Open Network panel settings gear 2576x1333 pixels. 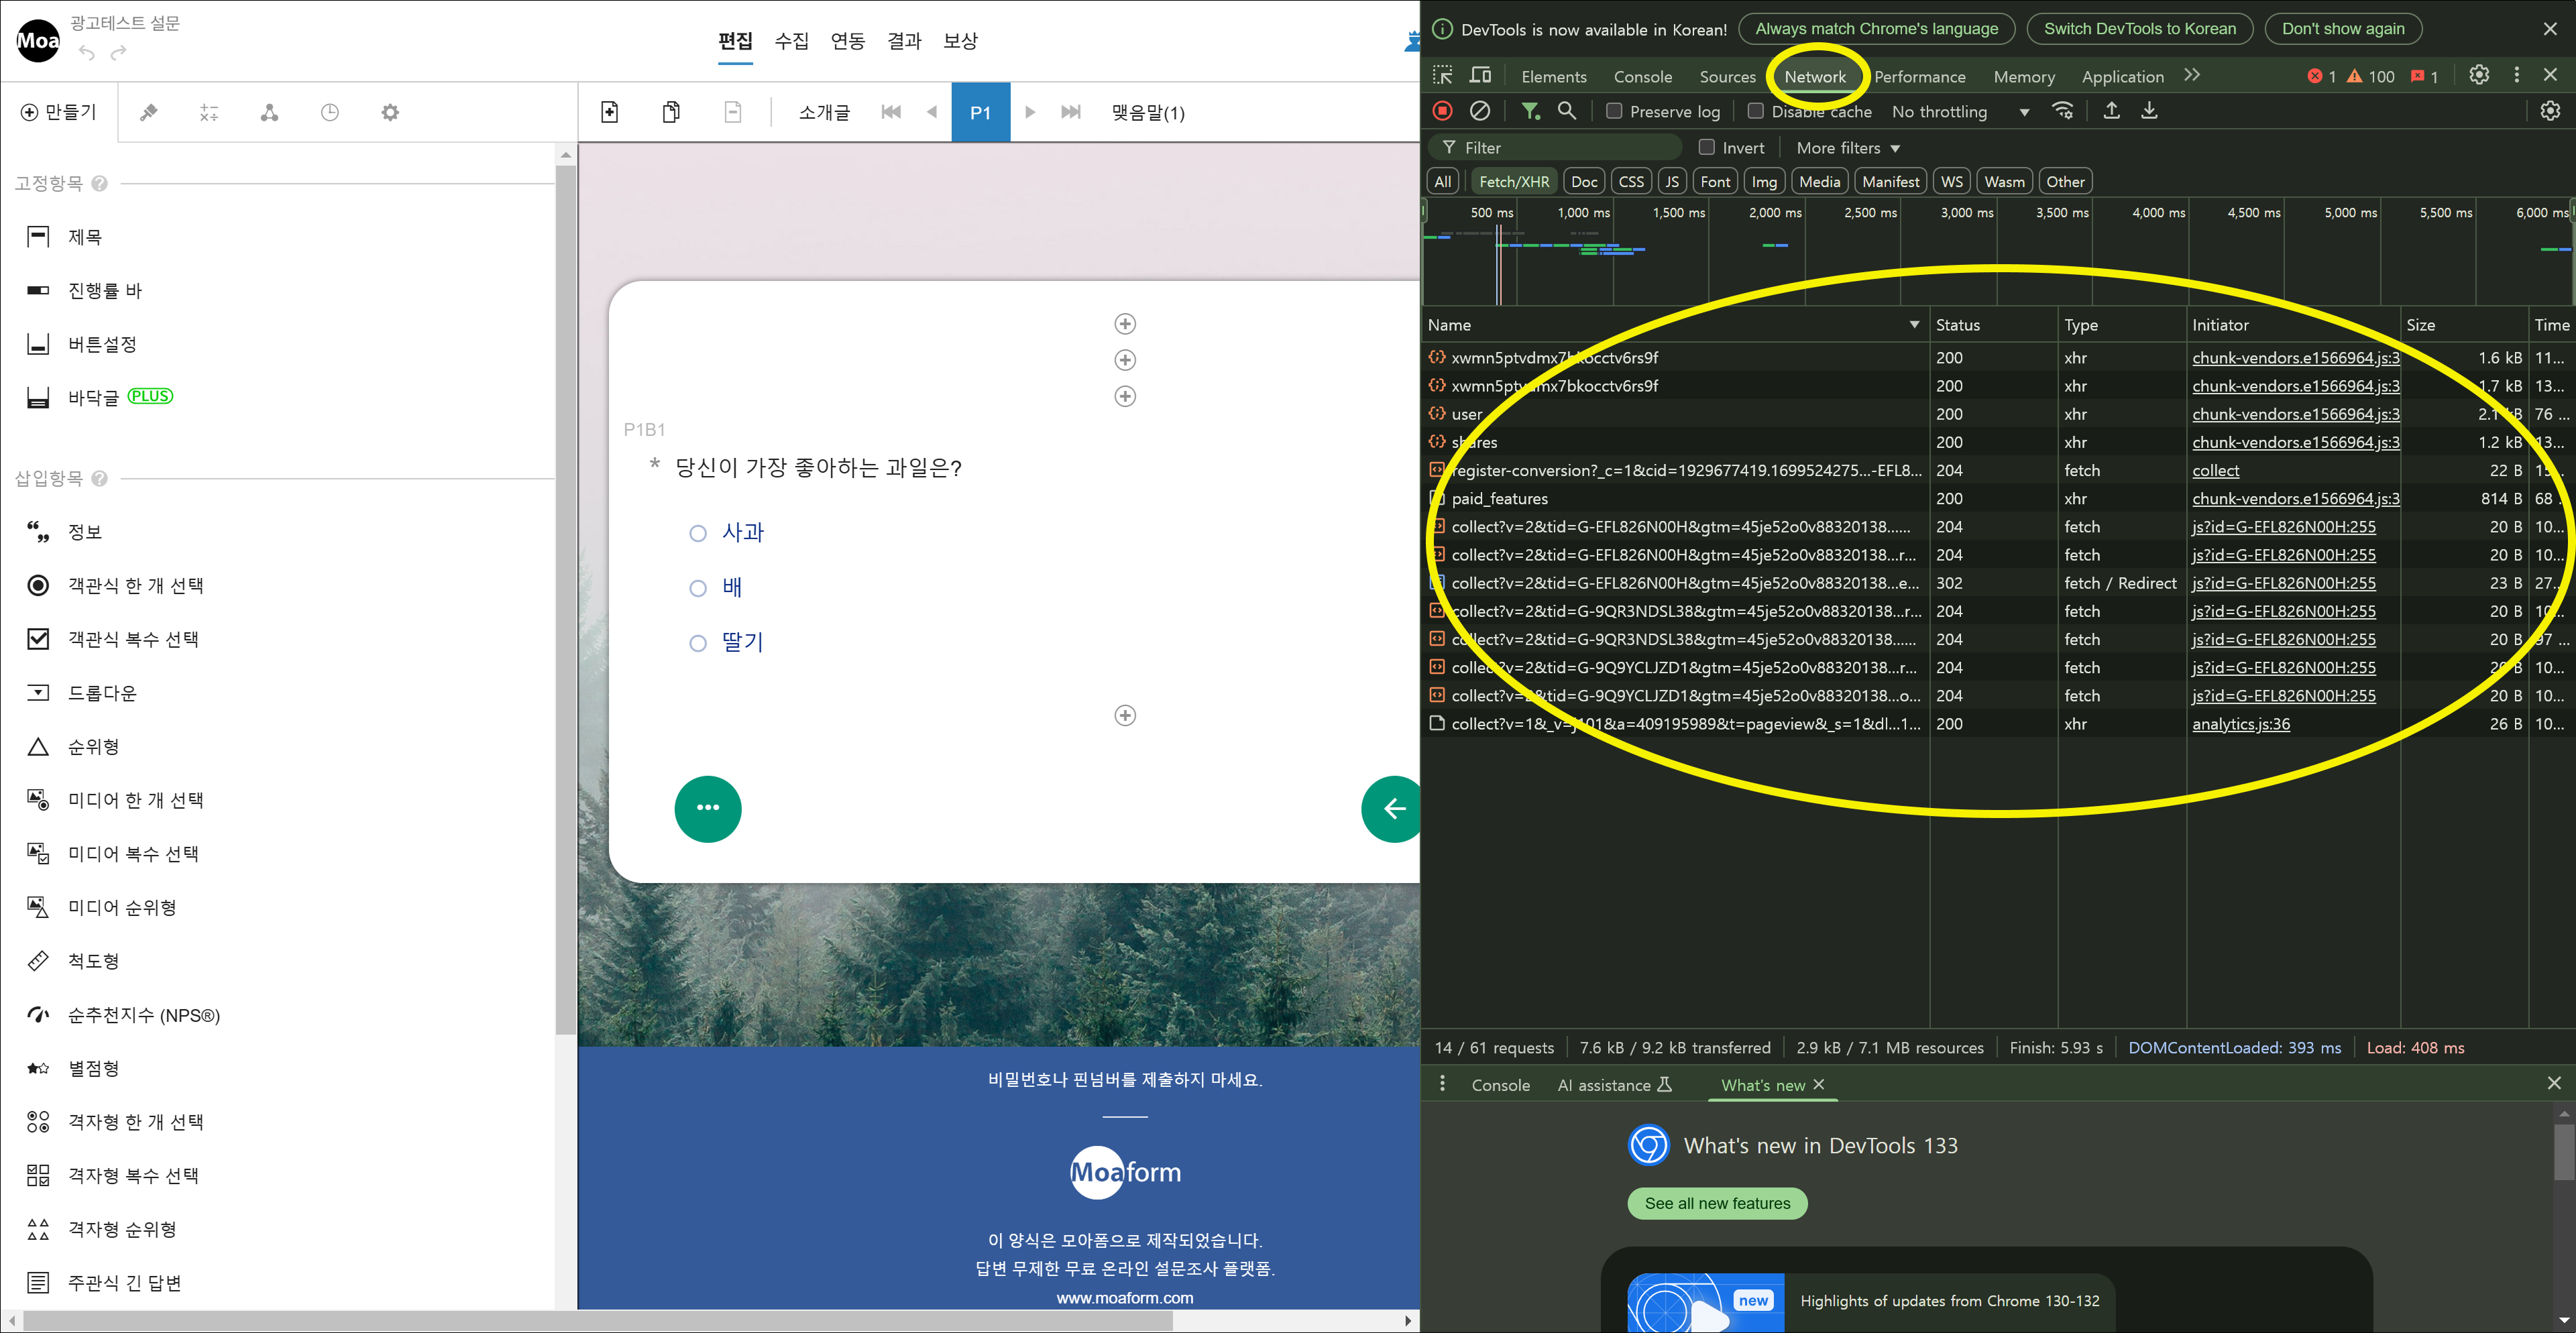[2551, 111]
